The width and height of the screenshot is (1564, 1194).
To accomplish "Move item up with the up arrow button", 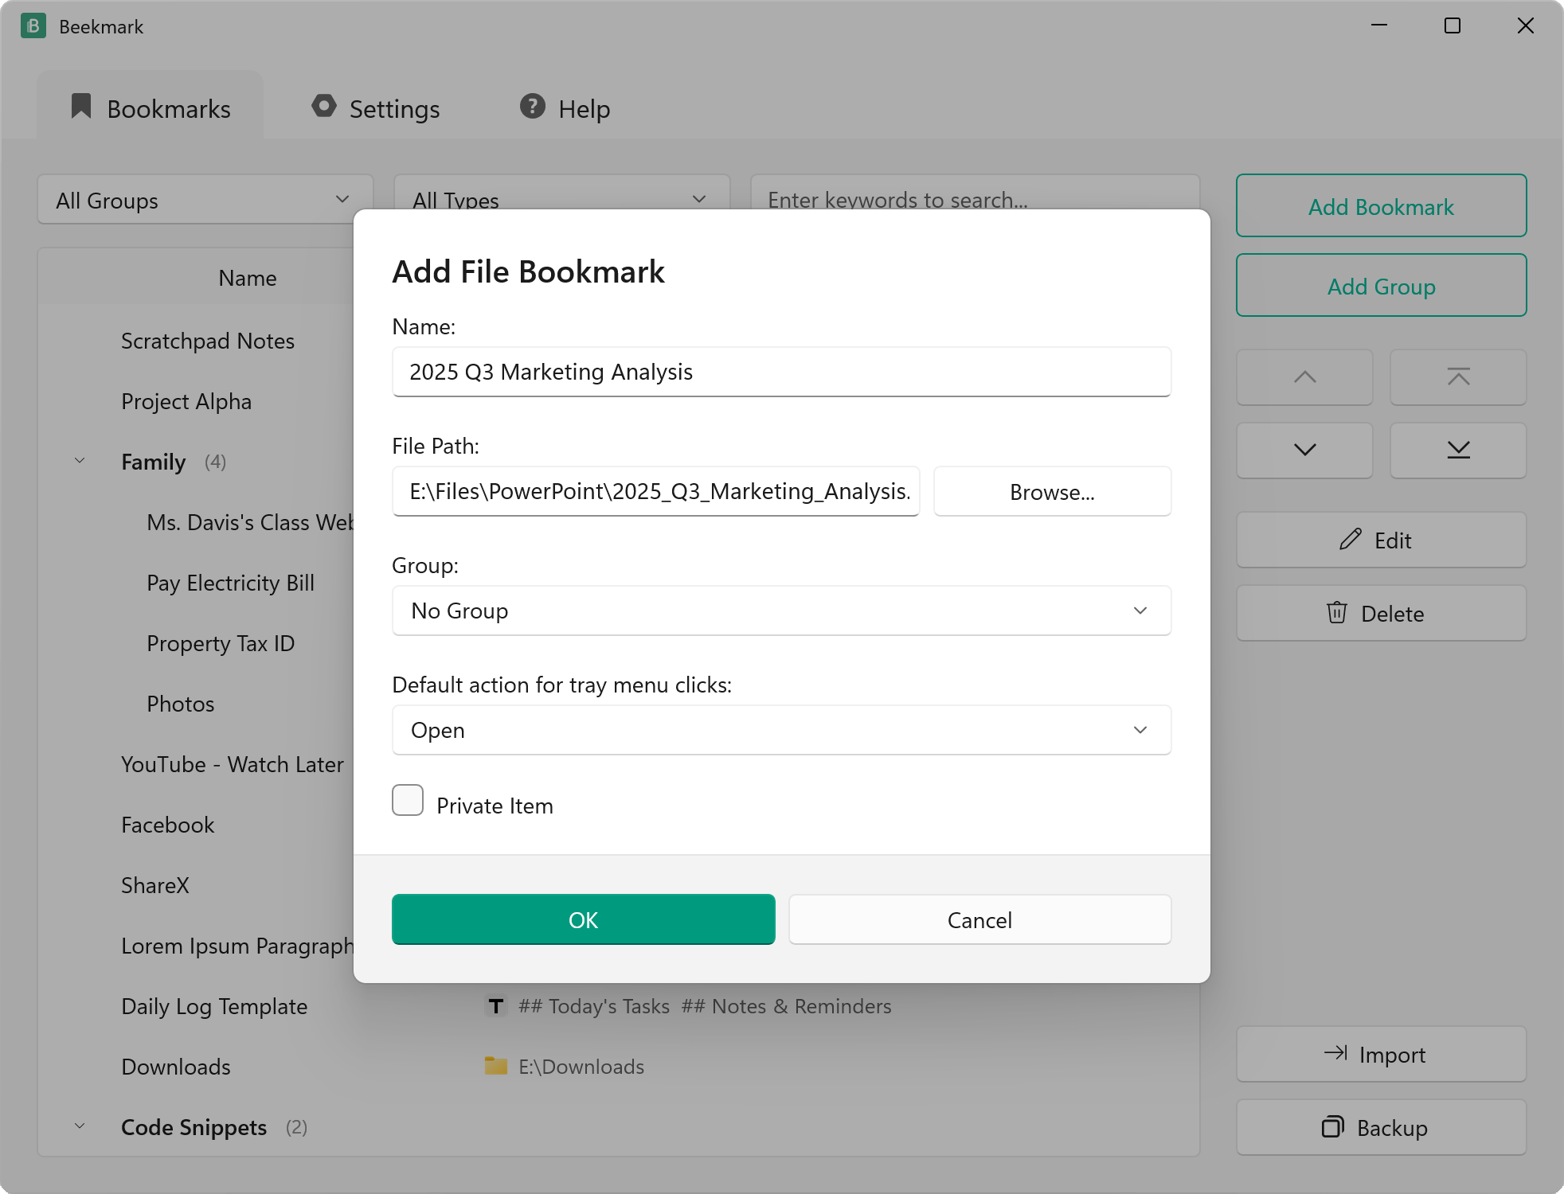I will (1304, 377).
